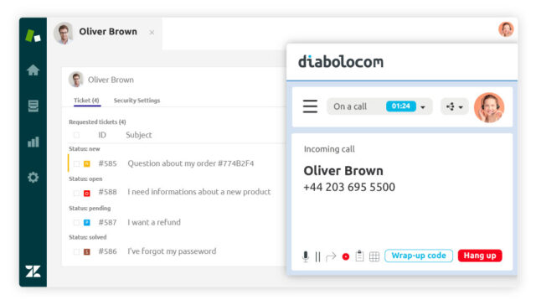This screenshot has width=536, height=305.
Task: Click the 'Status: open' group label
Action: 85,178
